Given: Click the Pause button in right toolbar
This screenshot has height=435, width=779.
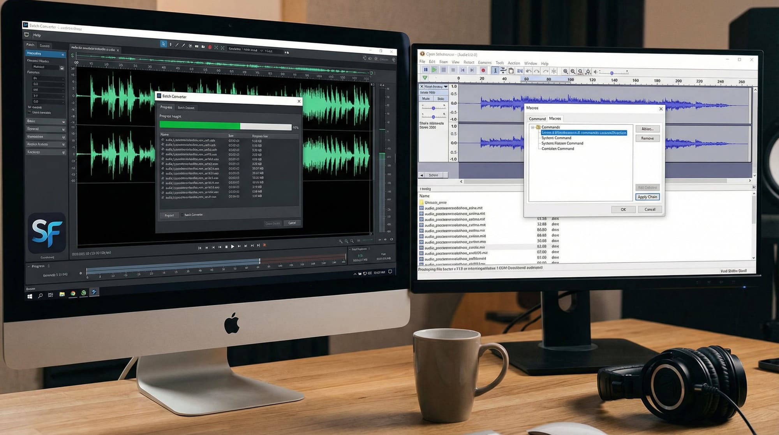Looking at the screenshot, I should click(x=425, y=70).
